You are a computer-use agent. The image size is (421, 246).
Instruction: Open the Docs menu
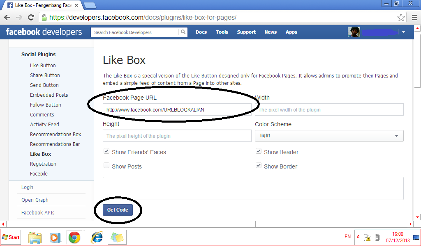(201, 32)
